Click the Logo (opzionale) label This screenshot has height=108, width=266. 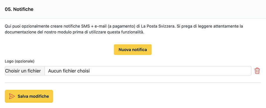pyautogui.click(x=20, y=61)
